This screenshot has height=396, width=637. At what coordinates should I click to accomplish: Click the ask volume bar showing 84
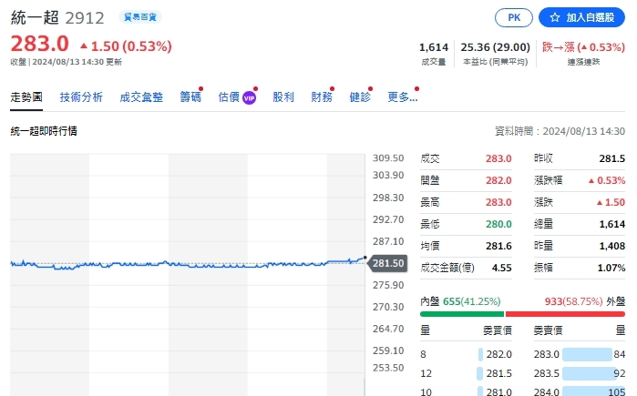pos(587,355)
